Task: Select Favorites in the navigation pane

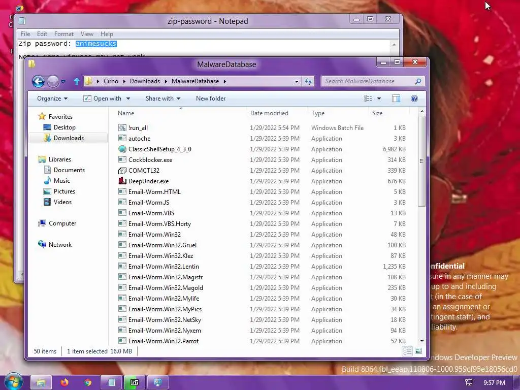Action: (x=60, y=117)
